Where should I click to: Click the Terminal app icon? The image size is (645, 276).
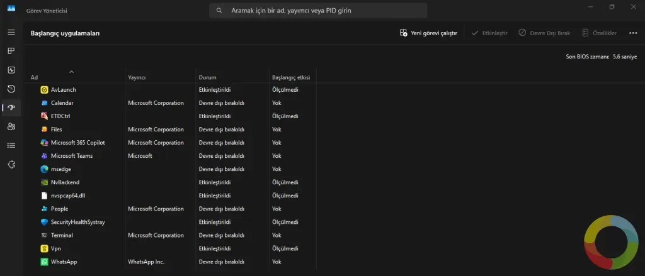(44, 235)
